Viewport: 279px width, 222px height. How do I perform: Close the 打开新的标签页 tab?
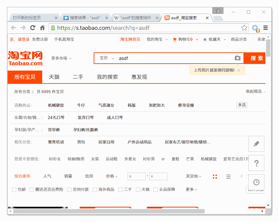coord(56,18)
